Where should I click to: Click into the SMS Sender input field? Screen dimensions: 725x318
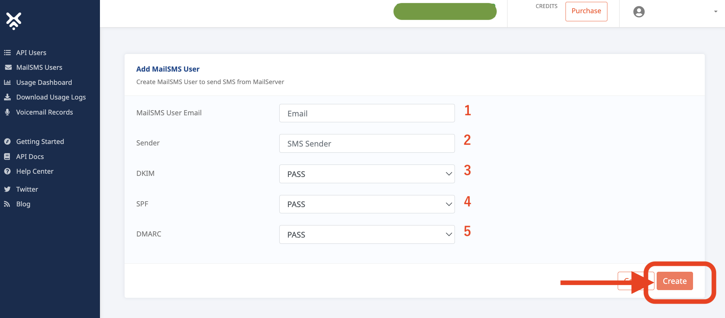point(367,144)
